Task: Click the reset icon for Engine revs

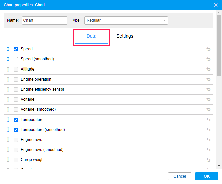Action: click(208, 140)
